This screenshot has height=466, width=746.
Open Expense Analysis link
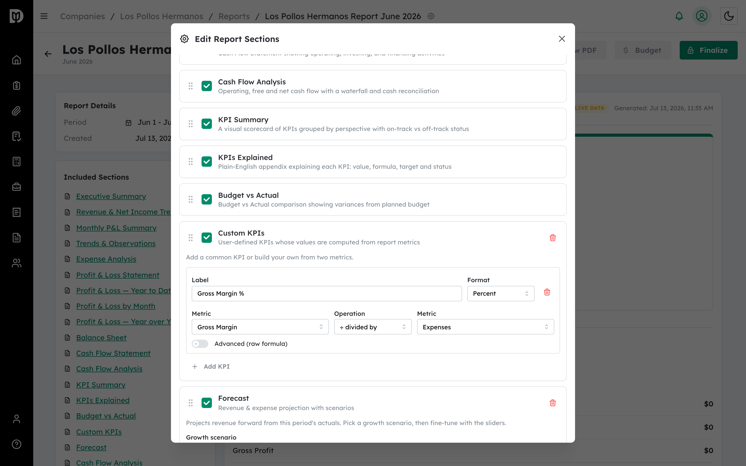(x=106, y=259)
